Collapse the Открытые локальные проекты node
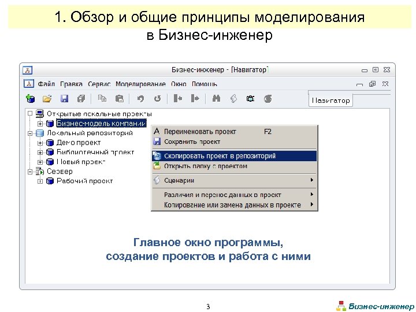This screenshot has height=312, width=416. pyautogui.click(x=30, y=114)
